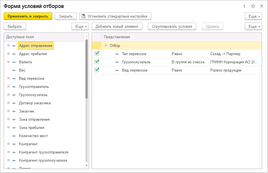Open the vertical three-dots window menu

(x=244, y=6)
